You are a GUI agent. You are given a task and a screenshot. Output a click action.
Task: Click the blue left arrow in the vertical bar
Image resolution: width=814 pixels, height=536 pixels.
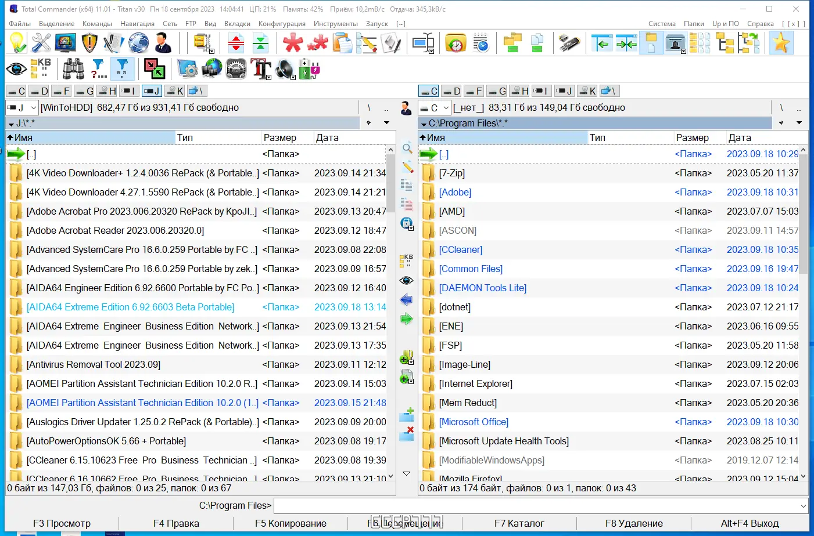pyautogui.click(x=407, y=300)
